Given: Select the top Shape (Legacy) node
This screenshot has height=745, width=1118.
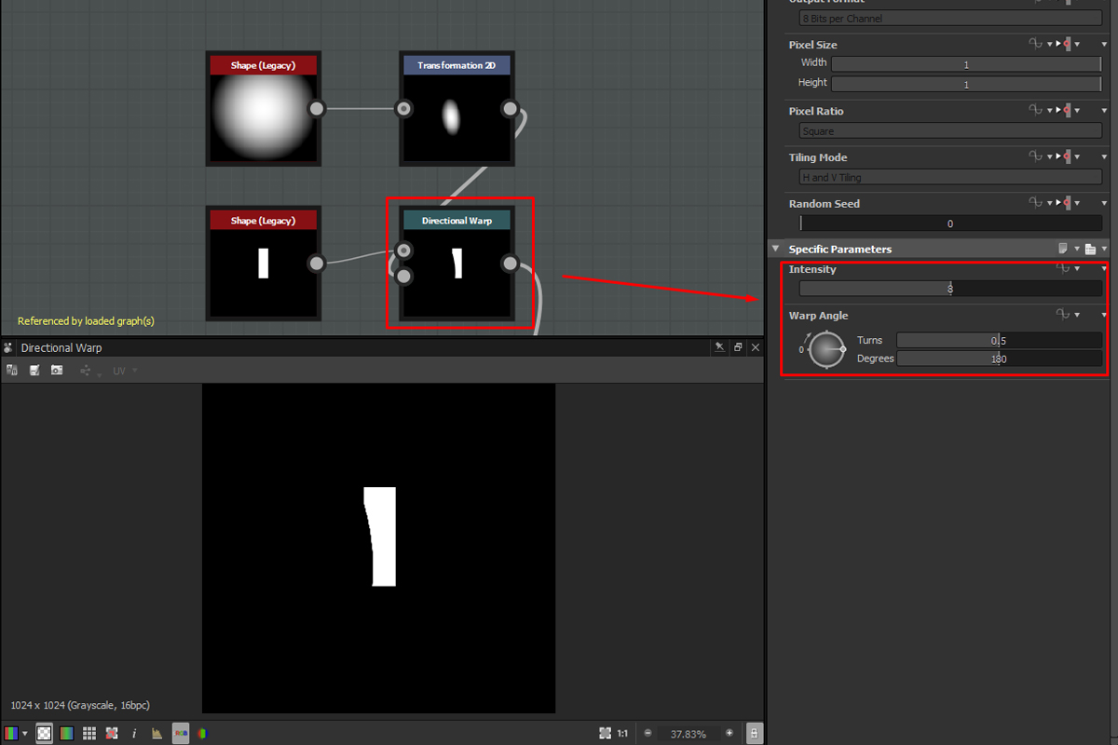Looking at the screenshot, I should coord(264,109).
